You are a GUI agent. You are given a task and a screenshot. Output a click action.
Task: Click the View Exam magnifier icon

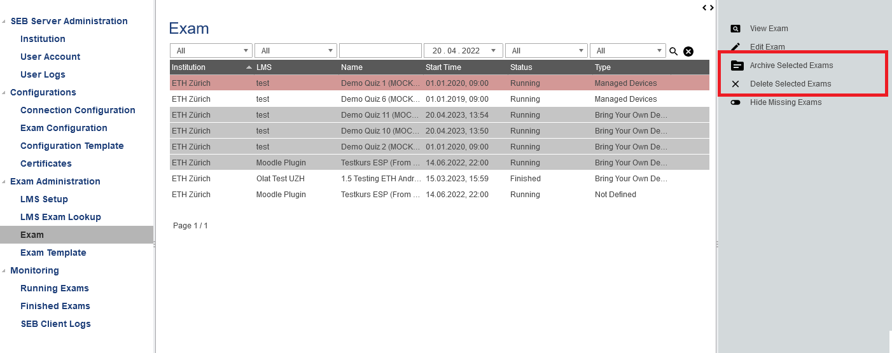[x=735, y=29]
